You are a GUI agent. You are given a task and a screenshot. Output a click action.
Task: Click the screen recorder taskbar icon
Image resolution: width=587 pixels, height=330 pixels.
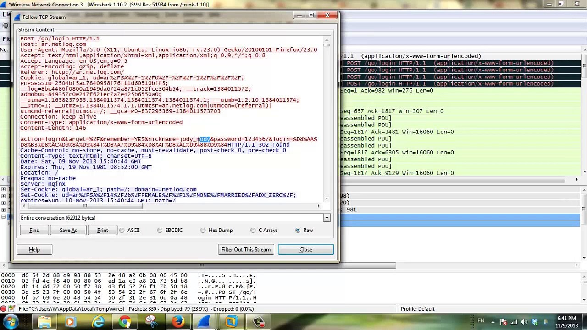[x=258, y=322]
